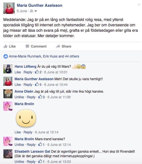Viewport: 142px width, 164px height.
Task: Click the Comment speech bubble button
Action: click(36, 46)
